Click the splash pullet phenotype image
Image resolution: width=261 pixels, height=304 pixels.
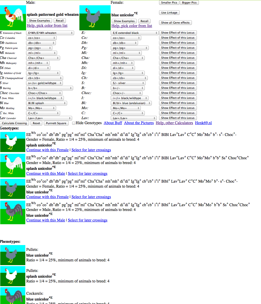[x=13, y=276]
